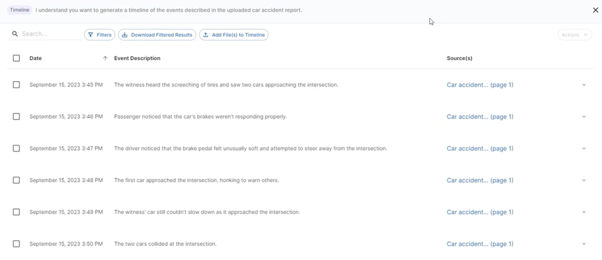Tick the select-all checkbox in the header
This screenshot has width=602, height=260.
(x=16, y=58)
